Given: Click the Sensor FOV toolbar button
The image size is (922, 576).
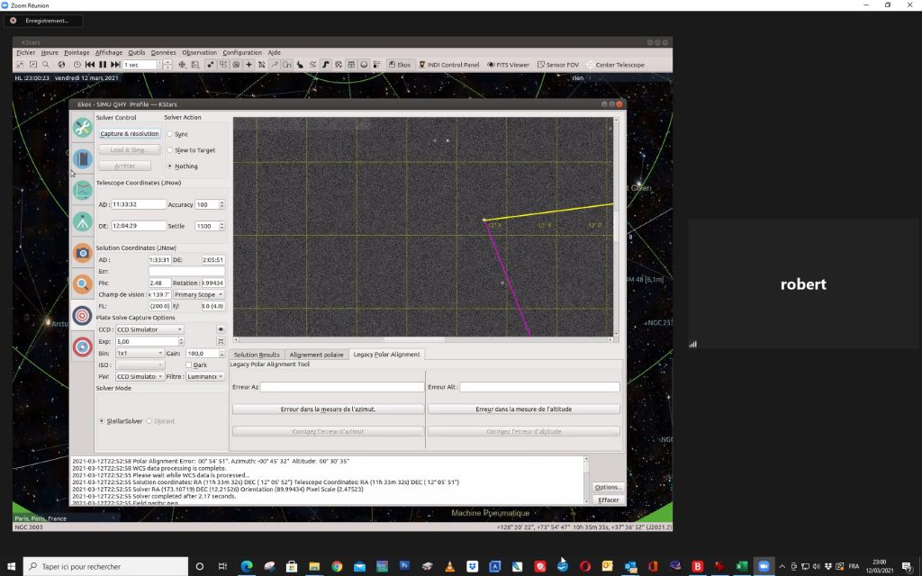Looking at the screenshot, I should [x=558, y=65].
